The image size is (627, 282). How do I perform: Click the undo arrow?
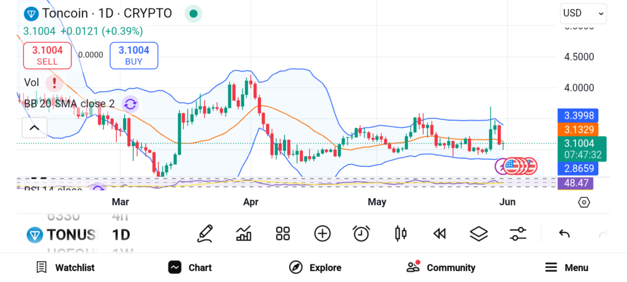(x=565, y=233)
